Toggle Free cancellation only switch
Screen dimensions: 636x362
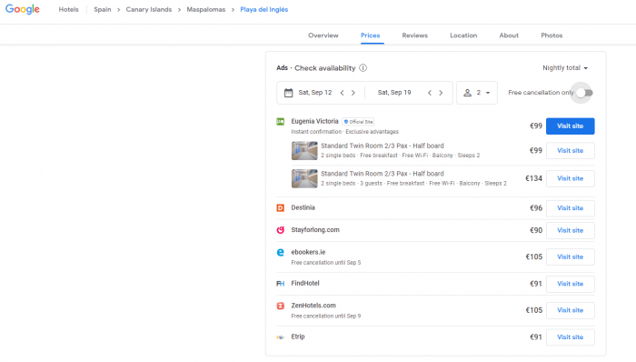click(584, 93)
